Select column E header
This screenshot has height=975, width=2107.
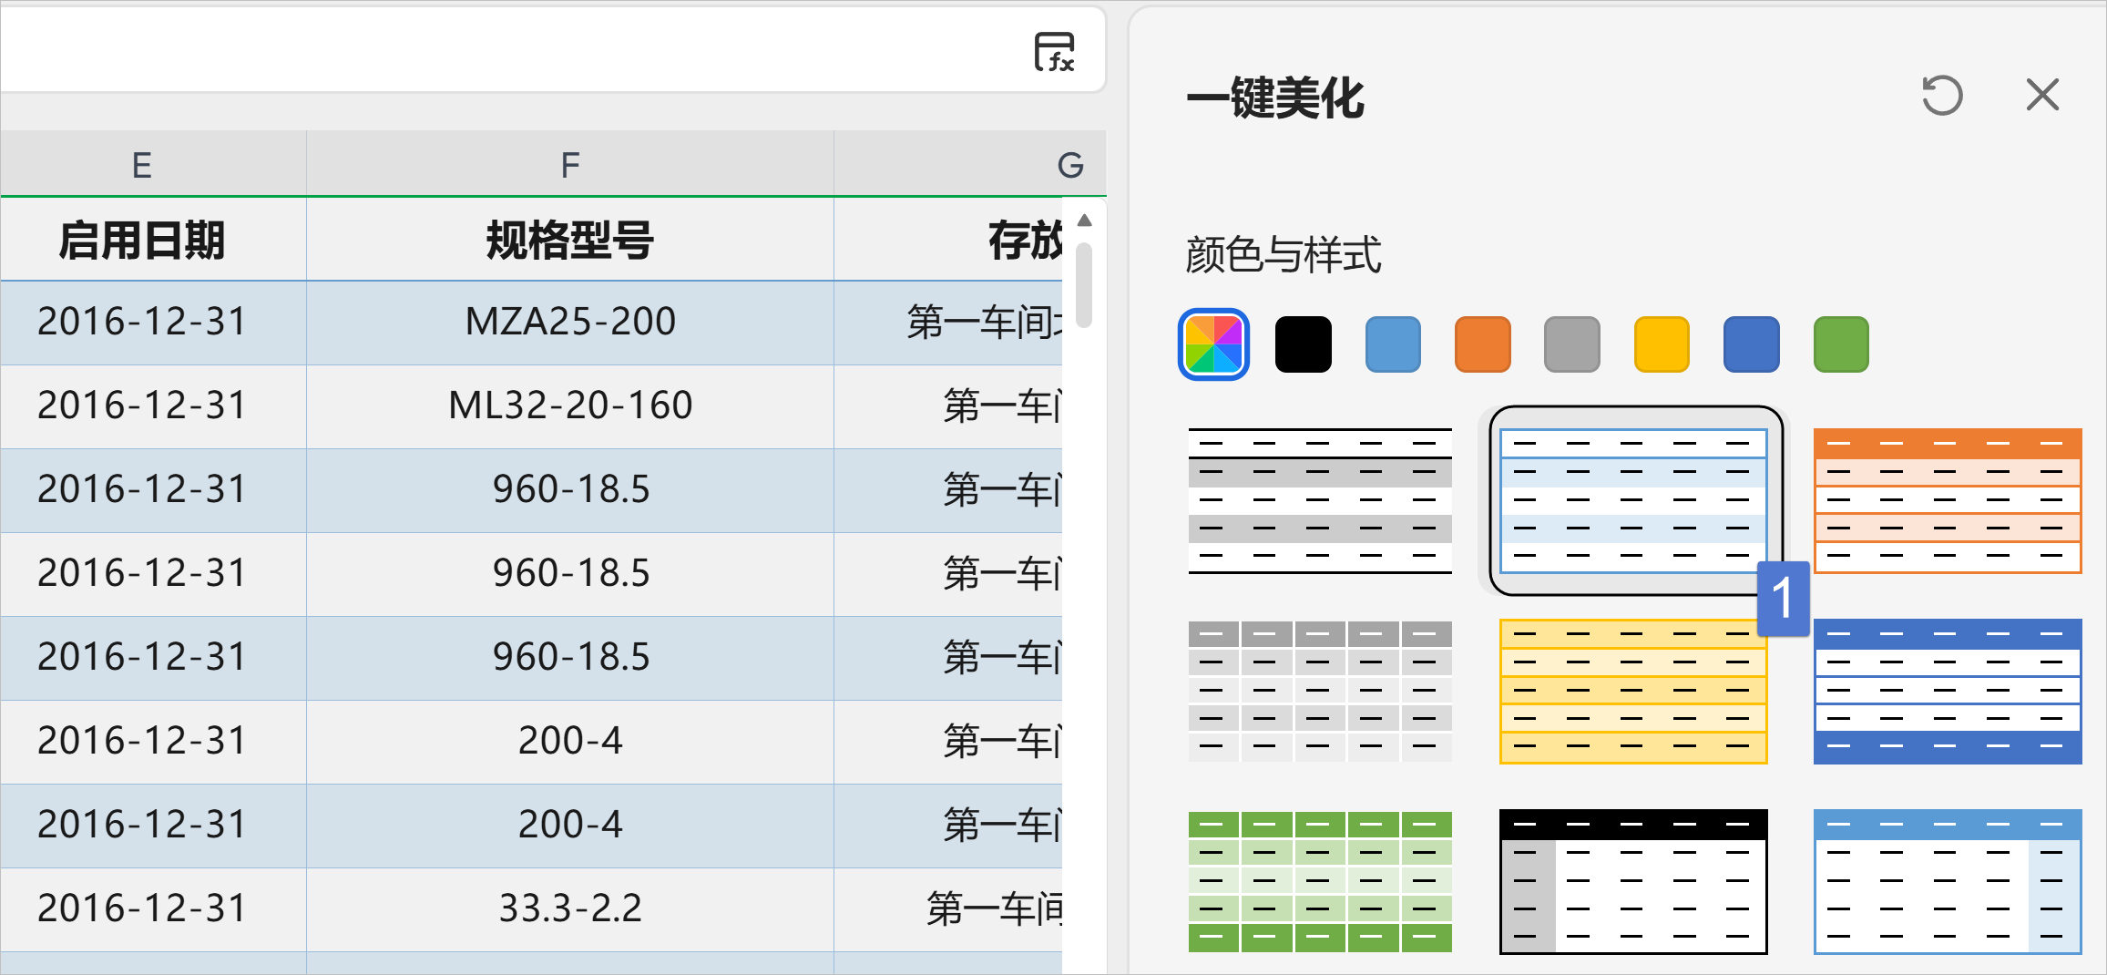click(142, 165)
